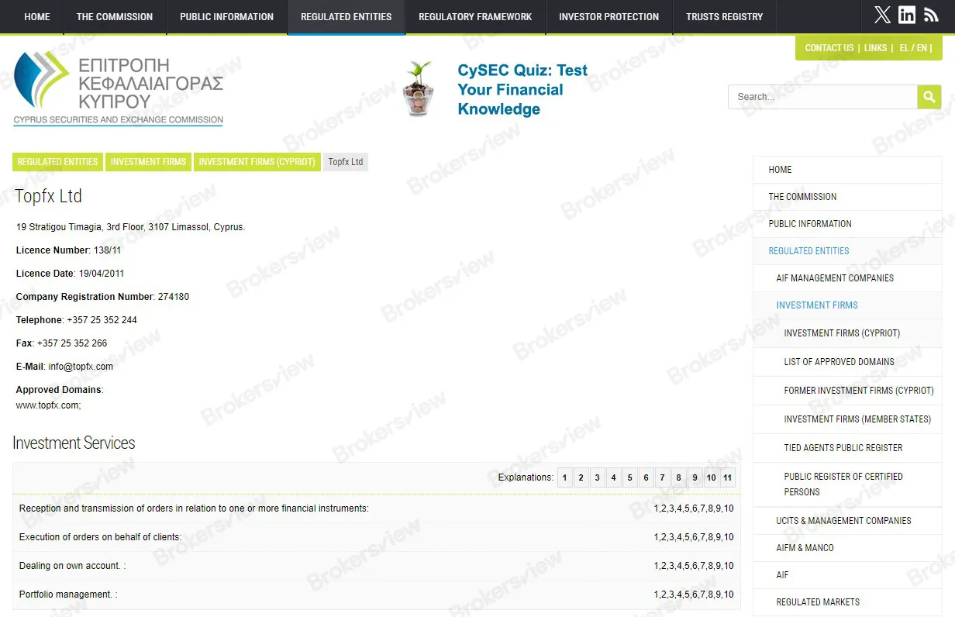Open the LinkedIn social icon
This screenshot has height=617, width=955.
pyautogui.click(x=907, y=15)
